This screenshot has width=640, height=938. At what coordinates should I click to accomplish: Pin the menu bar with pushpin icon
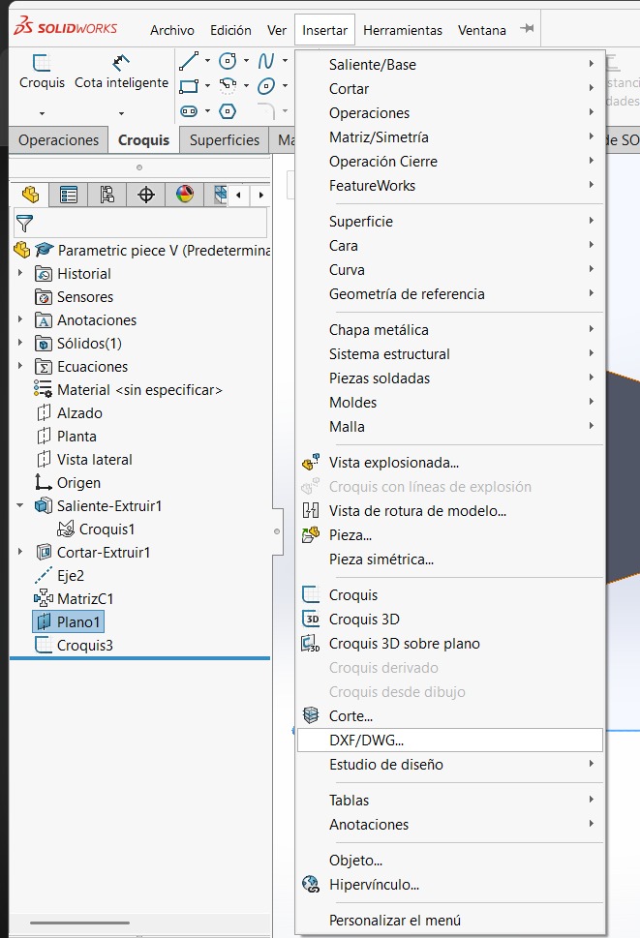point(527,29)
